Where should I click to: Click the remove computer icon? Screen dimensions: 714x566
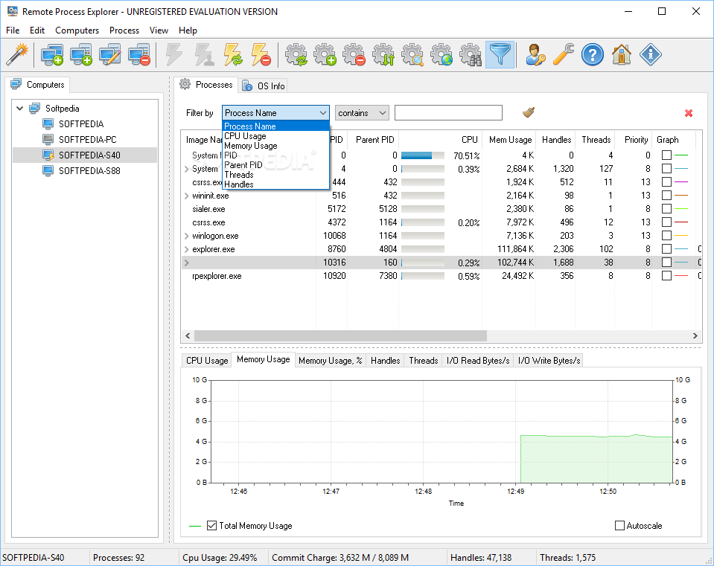[x=139, y=54]
